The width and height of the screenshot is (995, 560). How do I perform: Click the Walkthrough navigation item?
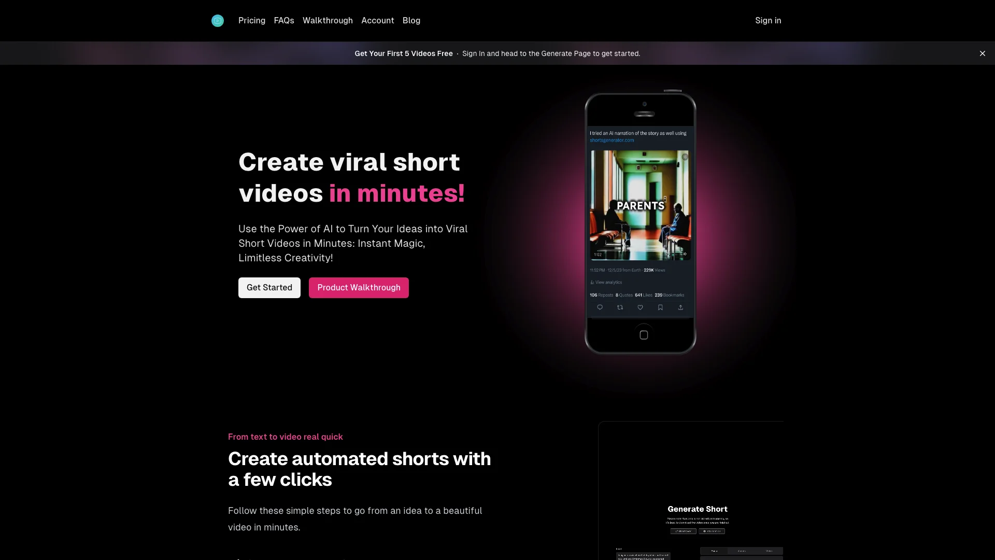point(328,21)
